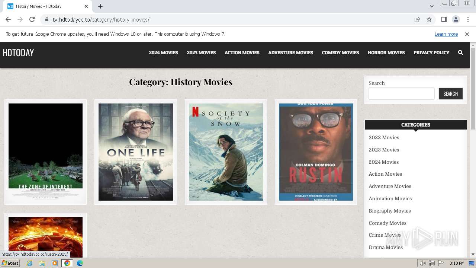Switch to the Chrome taskbar button

67,263
